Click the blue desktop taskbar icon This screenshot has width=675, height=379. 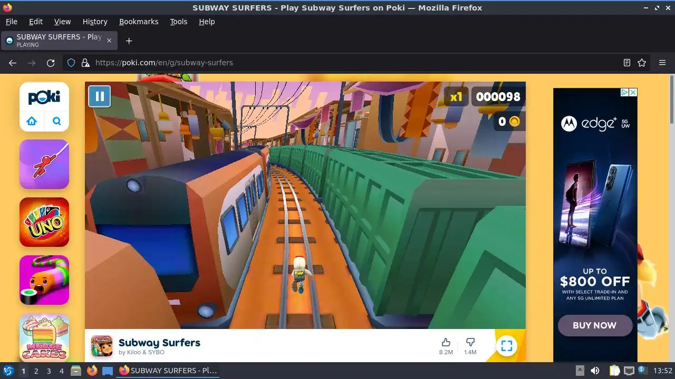tap(108, 371)
